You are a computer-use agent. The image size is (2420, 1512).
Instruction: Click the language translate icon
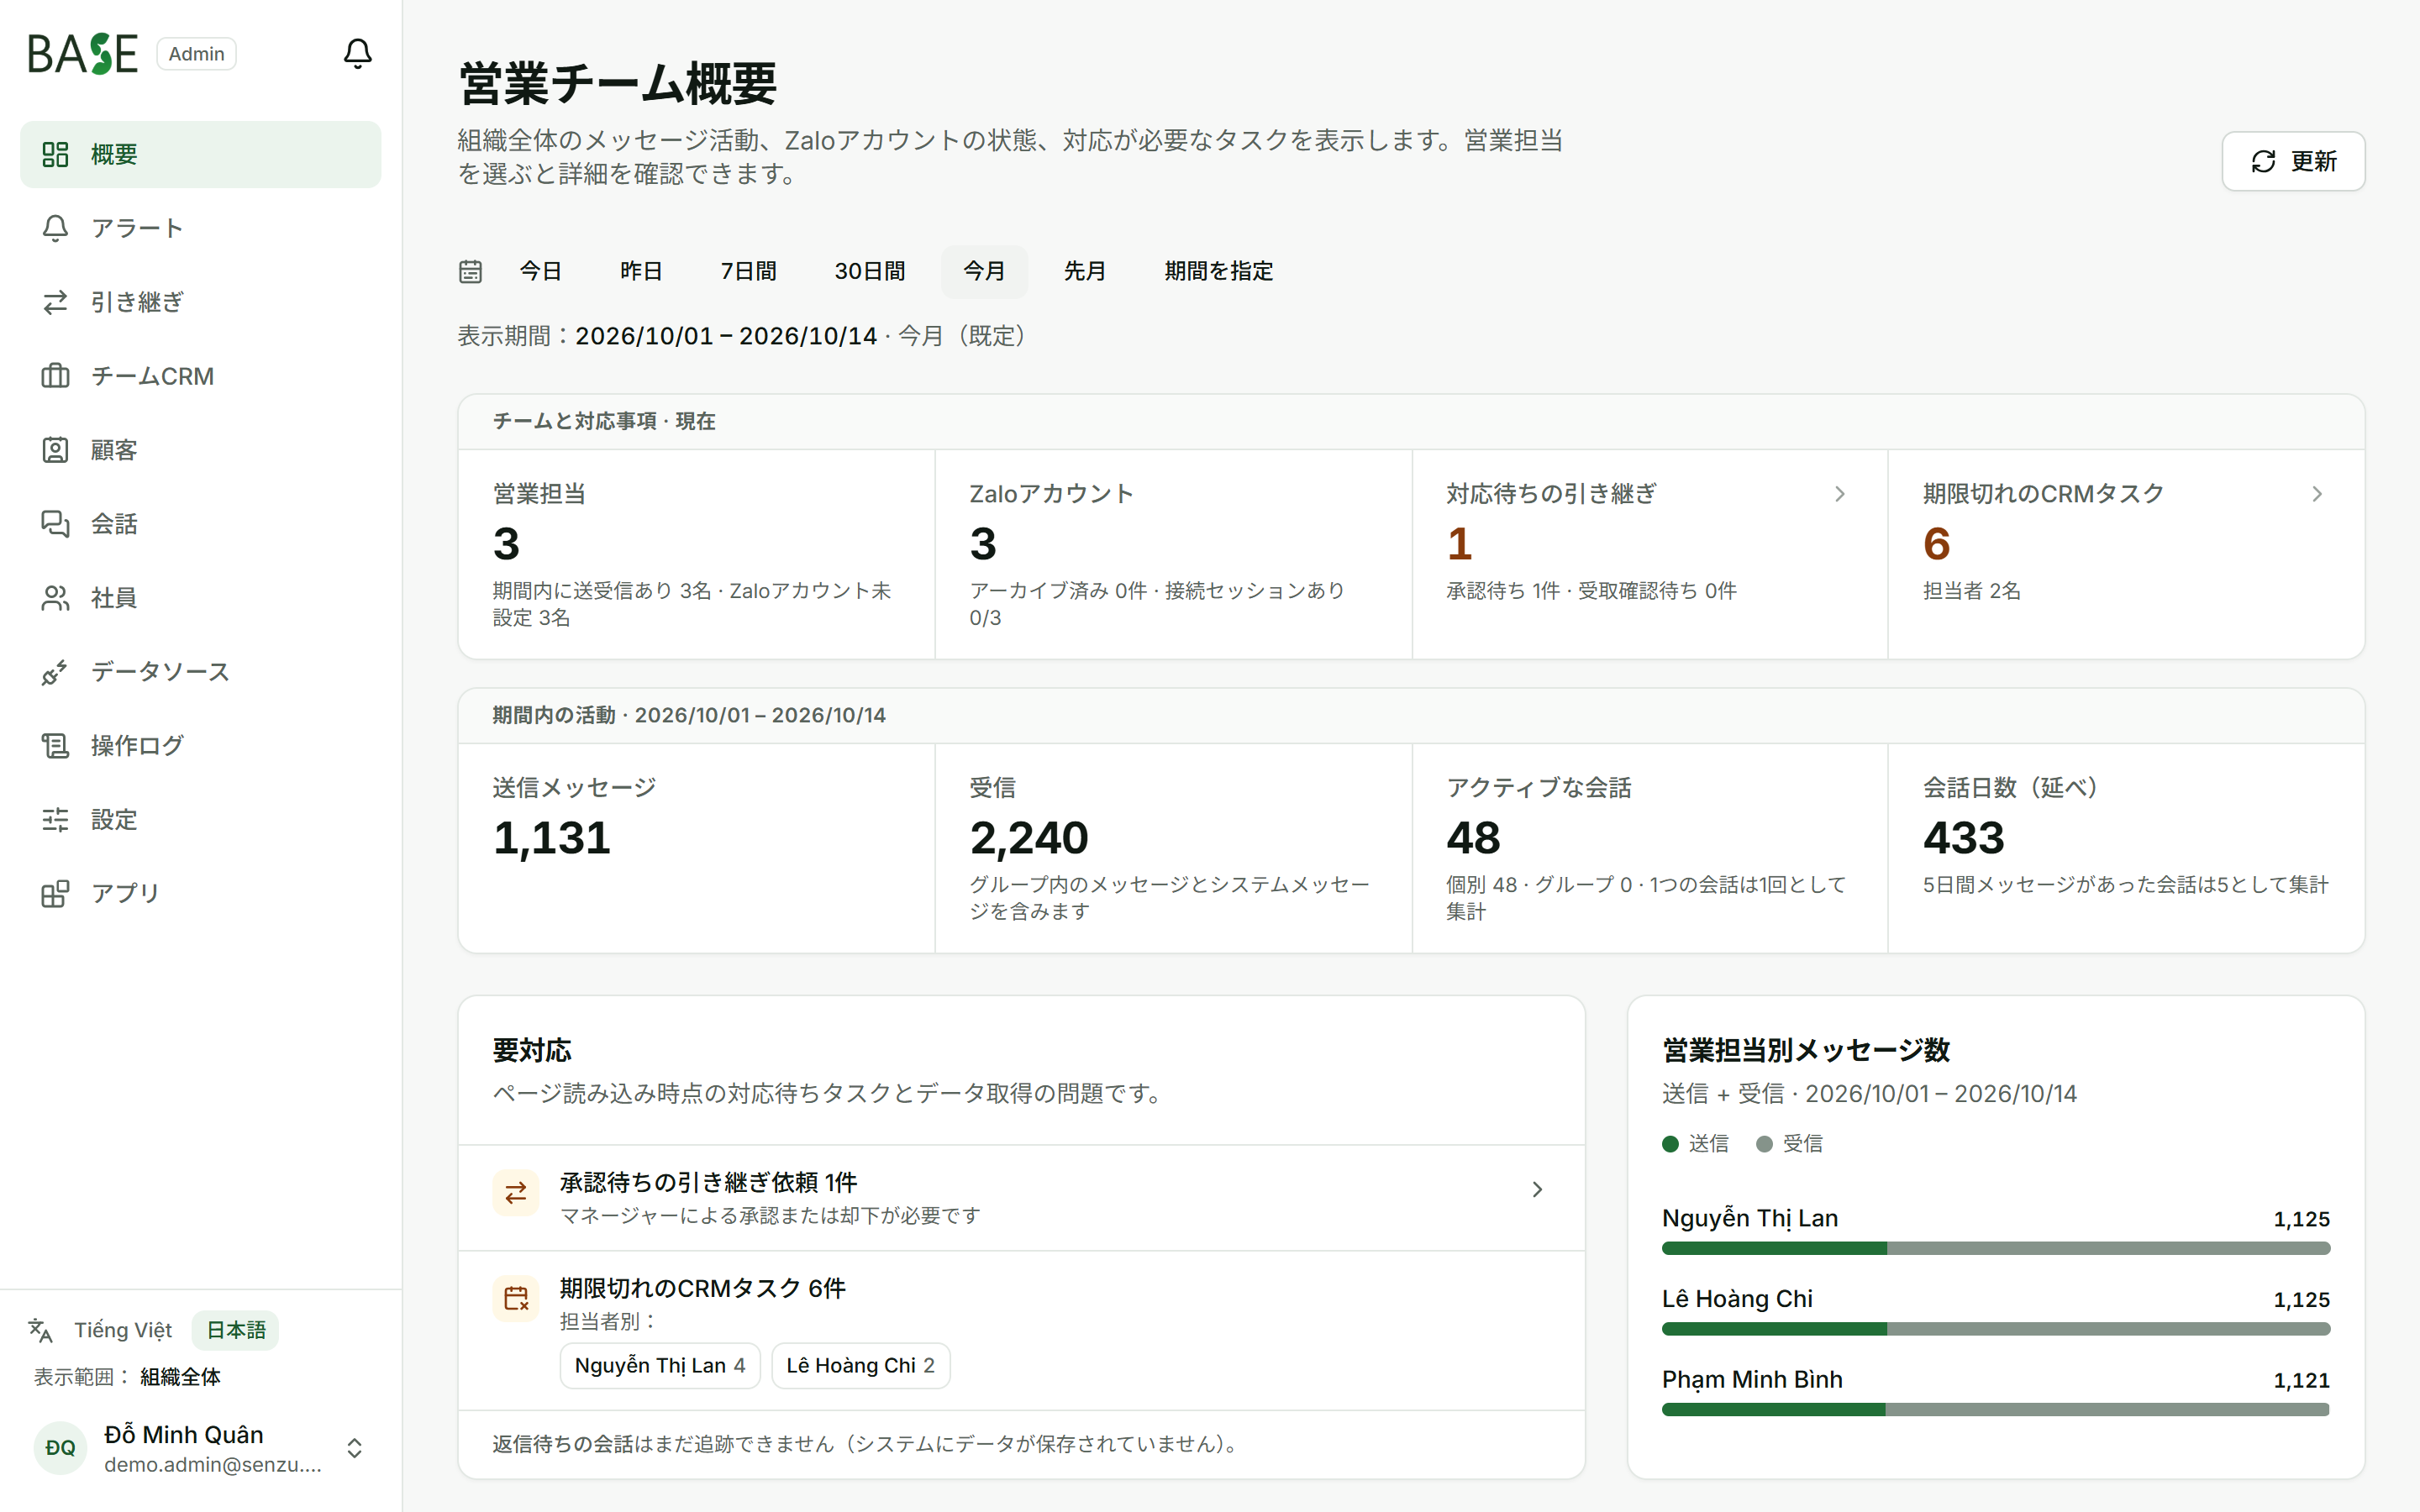coord(40,1330)
